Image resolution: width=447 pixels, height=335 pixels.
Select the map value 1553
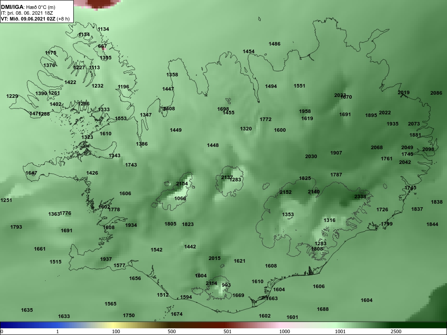coord(121,118)
